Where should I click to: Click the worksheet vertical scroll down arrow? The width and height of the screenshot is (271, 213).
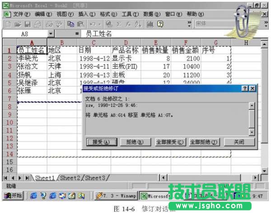pyautogui.click(x=264, y=171)
